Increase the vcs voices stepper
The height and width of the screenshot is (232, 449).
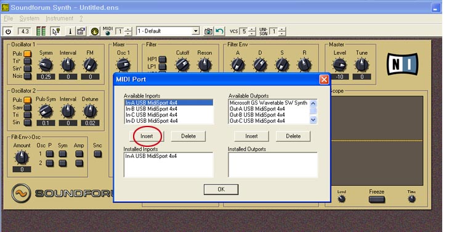252,29
